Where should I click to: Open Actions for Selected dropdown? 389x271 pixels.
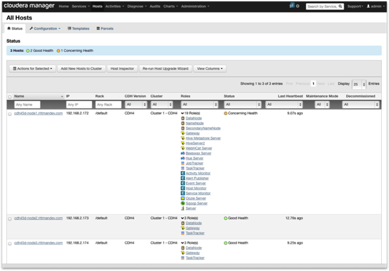coord(32,69)
